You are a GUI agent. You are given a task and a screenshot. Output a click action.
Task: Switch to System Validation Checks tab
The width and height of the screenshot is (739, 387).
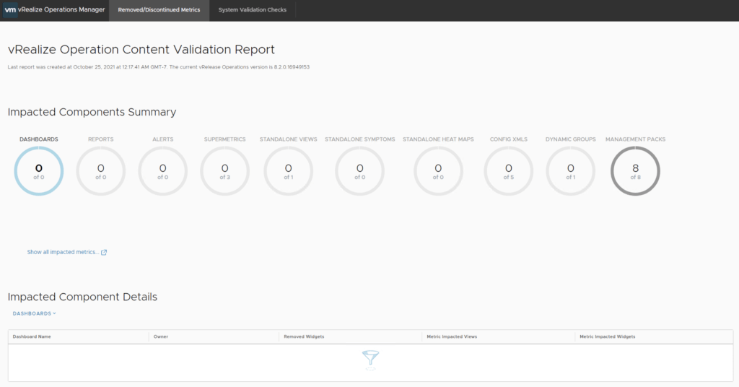coord(252,10)
